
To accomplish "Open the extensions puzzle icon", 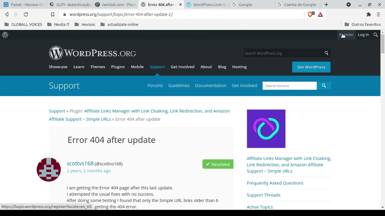I will tap(369, 14).
